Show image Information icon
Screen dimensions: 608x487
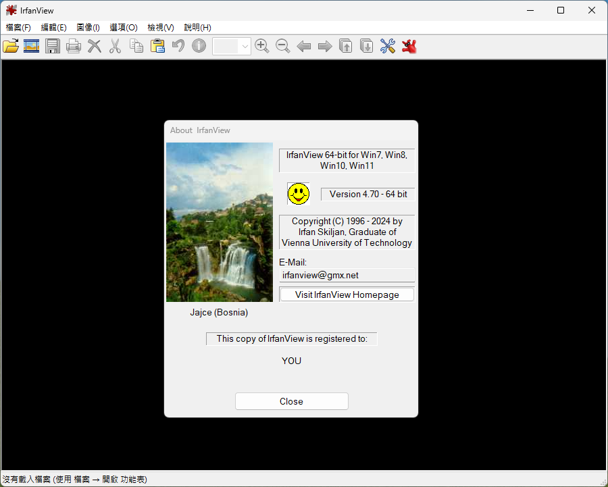pyautogui.click(x=199, y=46)
